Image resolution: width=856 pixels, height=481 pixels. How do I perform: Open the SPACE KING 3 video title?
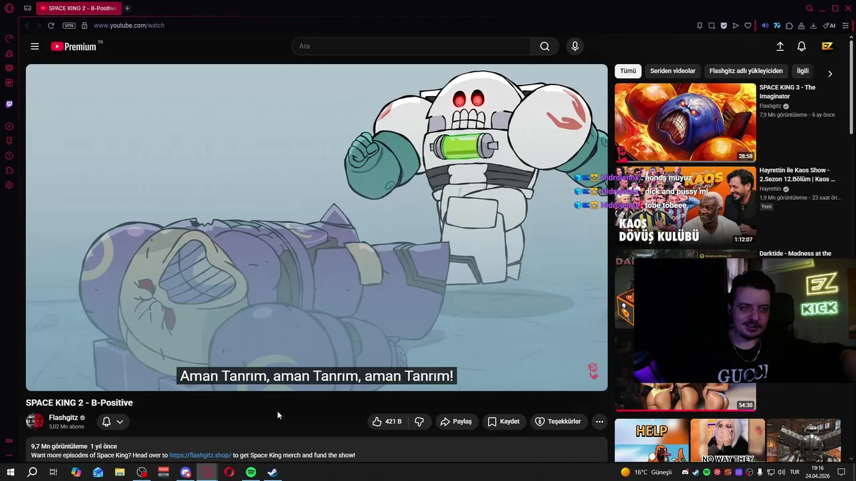pyautogui.click(x=787, y=92)
